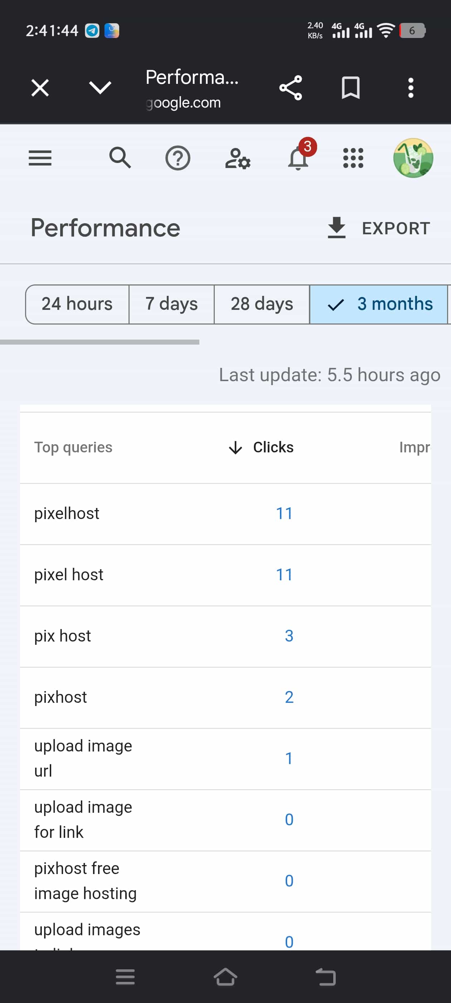Open the pixelhost query row
This screenshot has height=1003, width=451.
tap(225, 514)
